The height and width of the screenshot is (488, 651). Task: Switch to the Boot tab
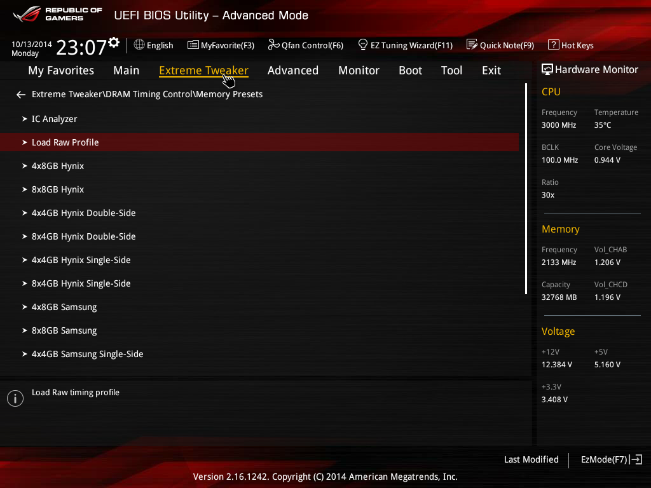410,71
